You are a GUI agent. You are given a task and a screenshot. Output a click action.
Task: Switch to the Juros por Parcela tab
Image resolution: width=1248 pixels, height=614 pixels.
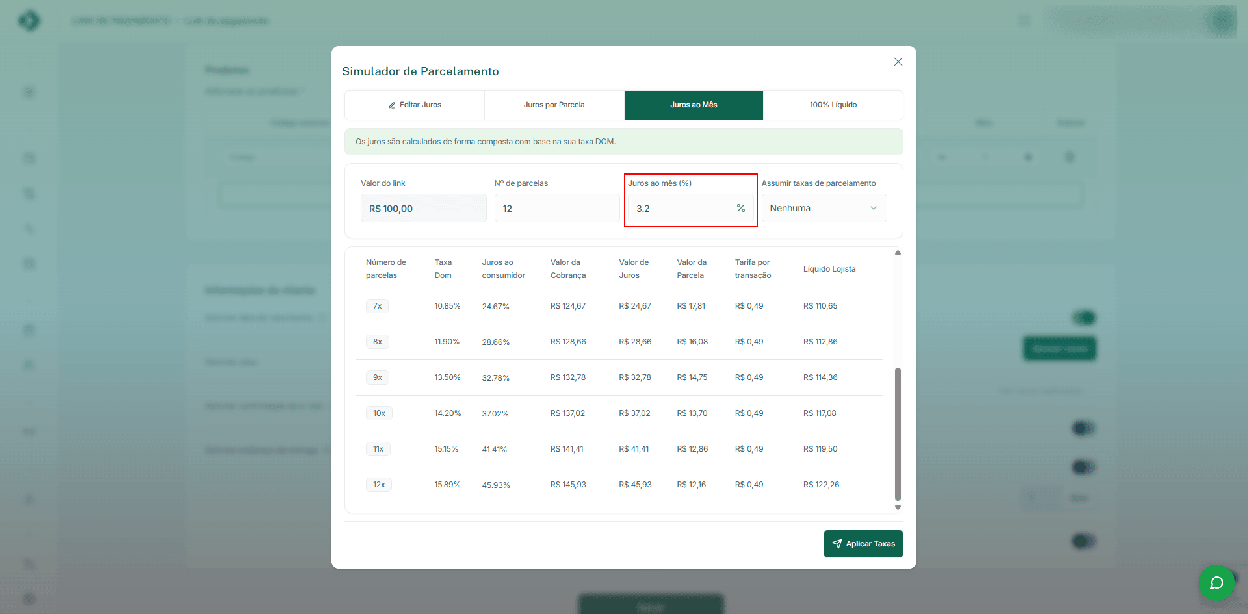pyautogui.click(x=554, y=105)
